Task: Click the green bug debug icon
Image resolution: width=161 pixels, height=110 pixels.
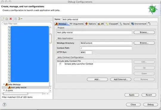Action: [152, 9]
